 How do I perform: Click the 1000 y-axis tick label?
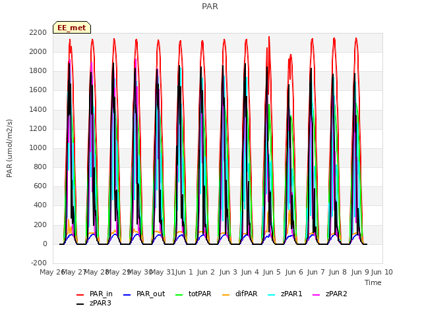(38, 147)
